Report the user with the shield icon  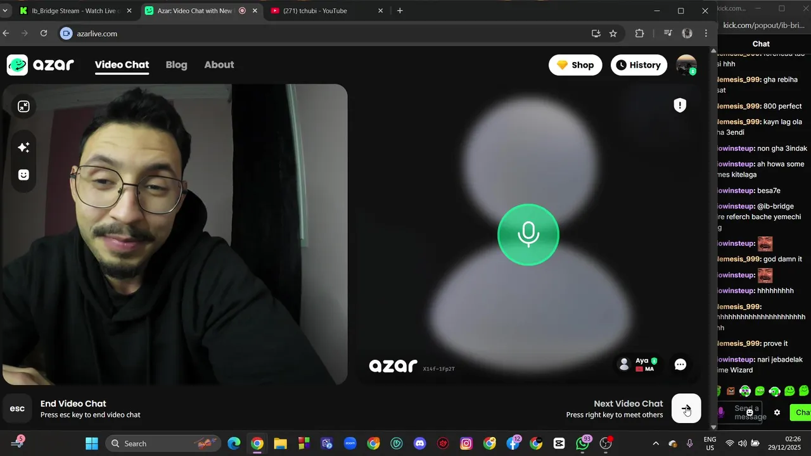click(x=680, y=105)
